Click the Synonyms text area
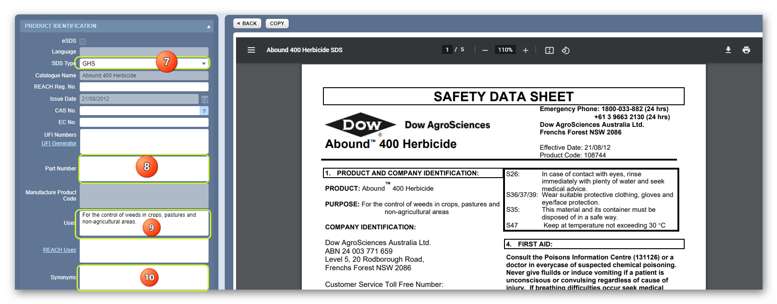Viewport: 777px width, 304px height. (144, 278)
